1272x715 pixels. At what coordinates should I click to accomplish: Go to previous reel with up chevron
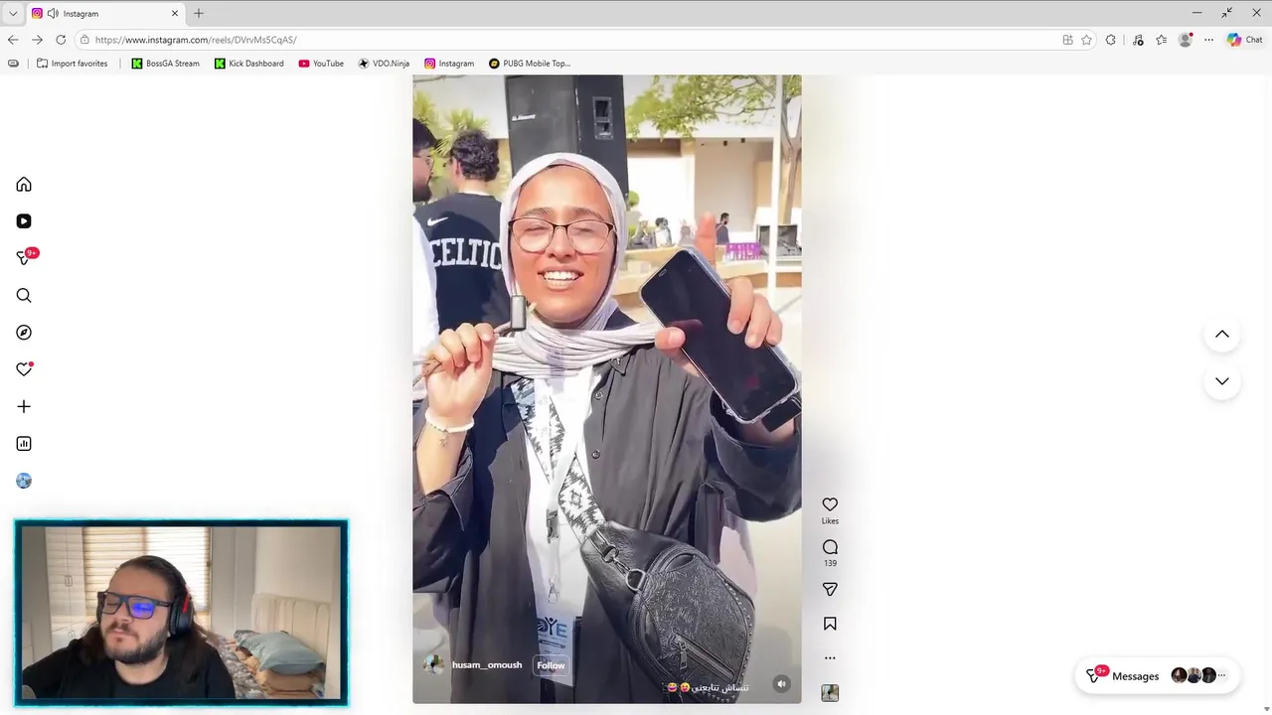click(x=1222, y=335)
